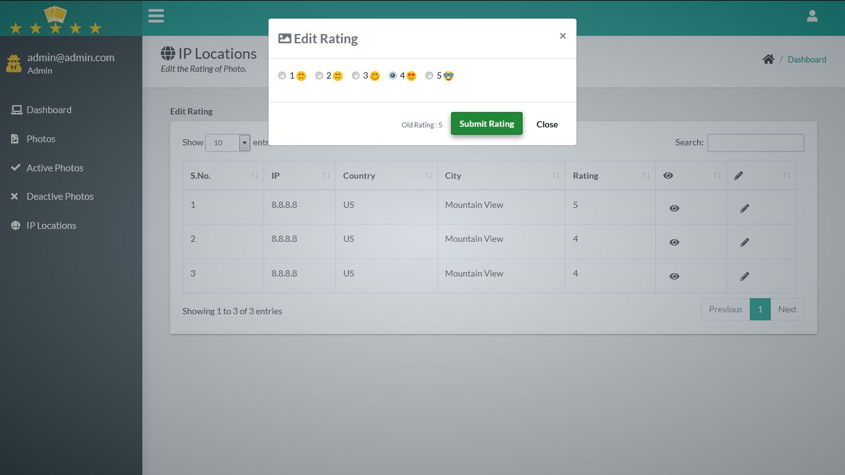This screenshot has height=475, width=845.
Task: Open the eye view icon for row 1
Action: click(x=674, y=208)
